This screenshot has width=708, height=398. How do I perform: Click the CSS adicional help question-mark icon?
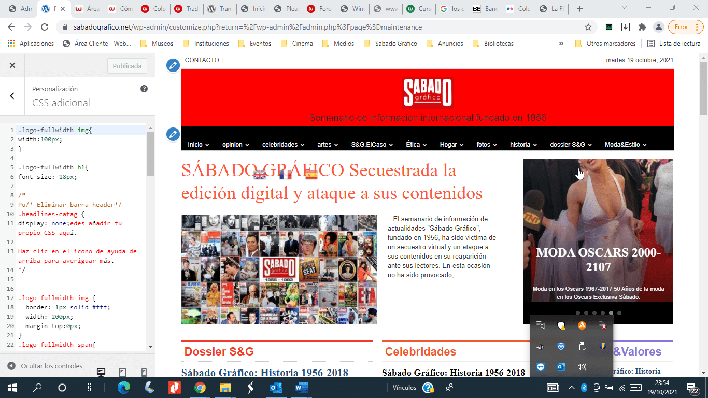click(144, 89)
